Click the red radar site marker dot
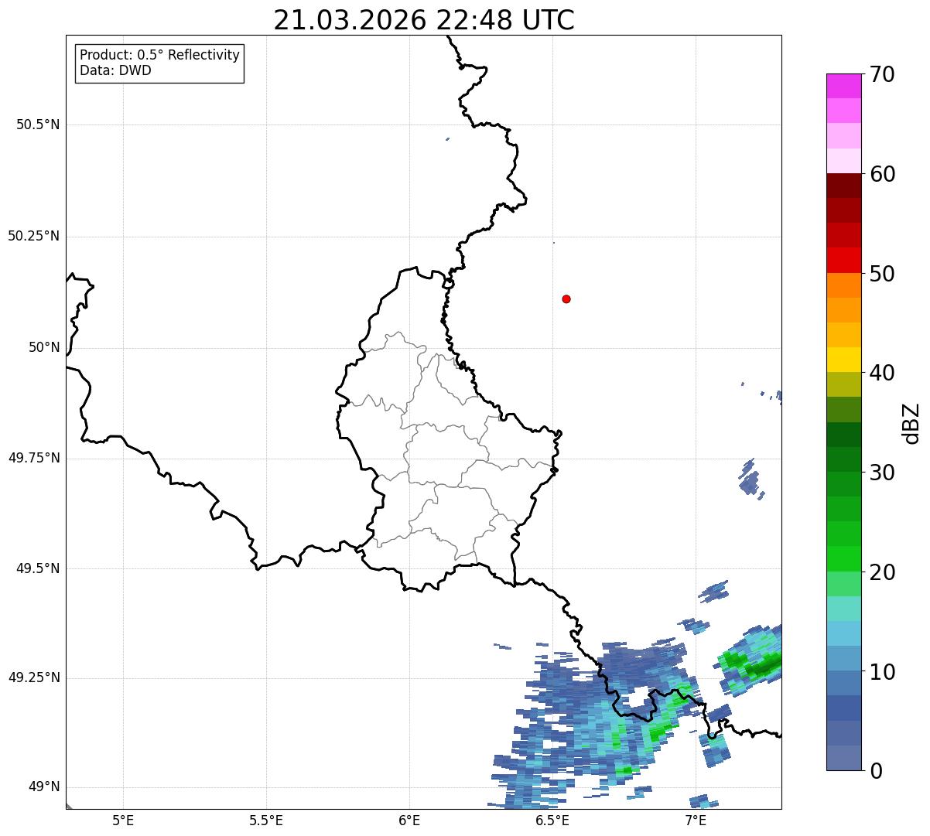The height and width of the screenshot is (836, 930). click(x=566, y=299)
